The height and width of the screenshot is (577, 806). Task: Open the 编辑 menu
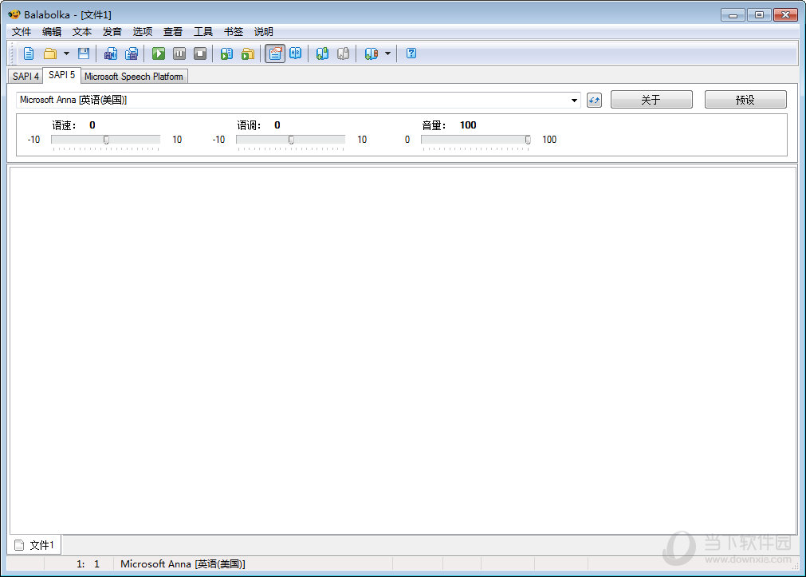[51, 31]
